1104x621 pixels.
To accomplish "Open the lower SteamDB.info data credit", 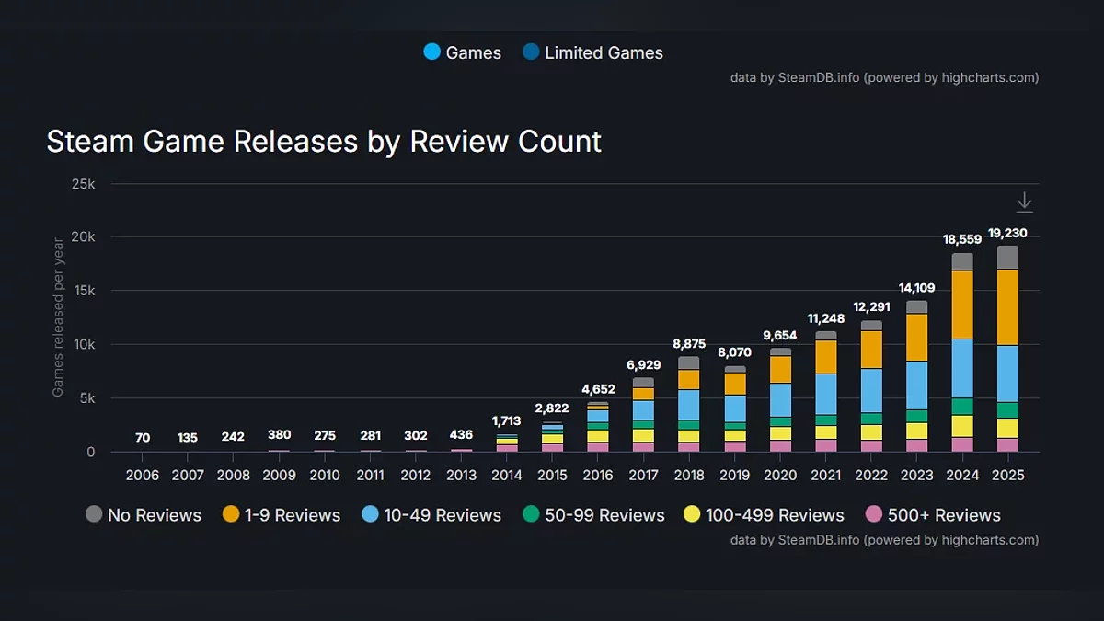I will click(x=884, y=540).
